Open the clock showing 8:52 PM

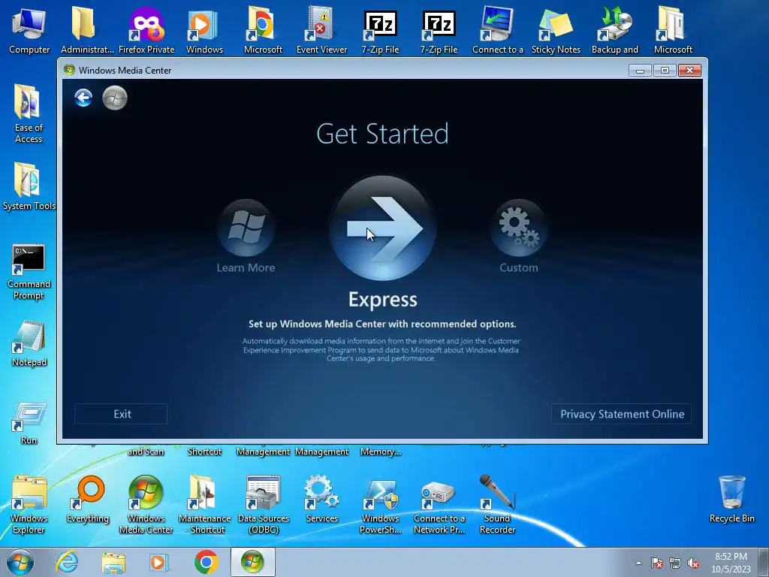[x=731, y=563]
